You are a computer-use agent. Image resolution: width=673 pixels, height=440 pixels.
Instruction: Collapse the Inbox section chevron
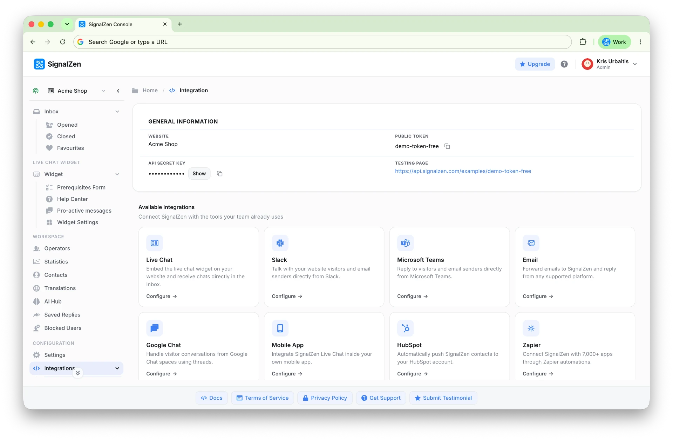coord(117,112)
